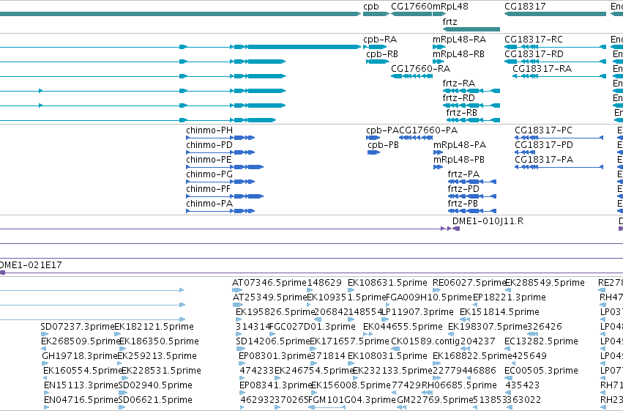
Task: Click the CG17660-RA transcript
Action: tap(411, 76)
